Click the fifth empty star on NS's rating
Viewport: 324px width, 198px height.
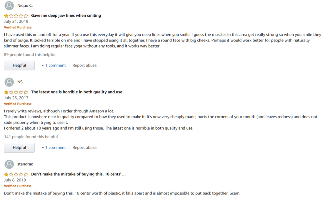pyautogui.click(x=26, y=92)
